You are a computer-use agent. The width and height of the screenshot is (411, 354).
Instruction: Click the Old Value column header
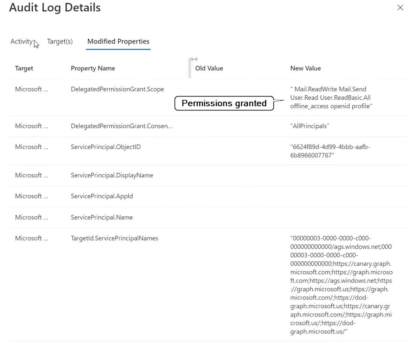coord(209,68)
